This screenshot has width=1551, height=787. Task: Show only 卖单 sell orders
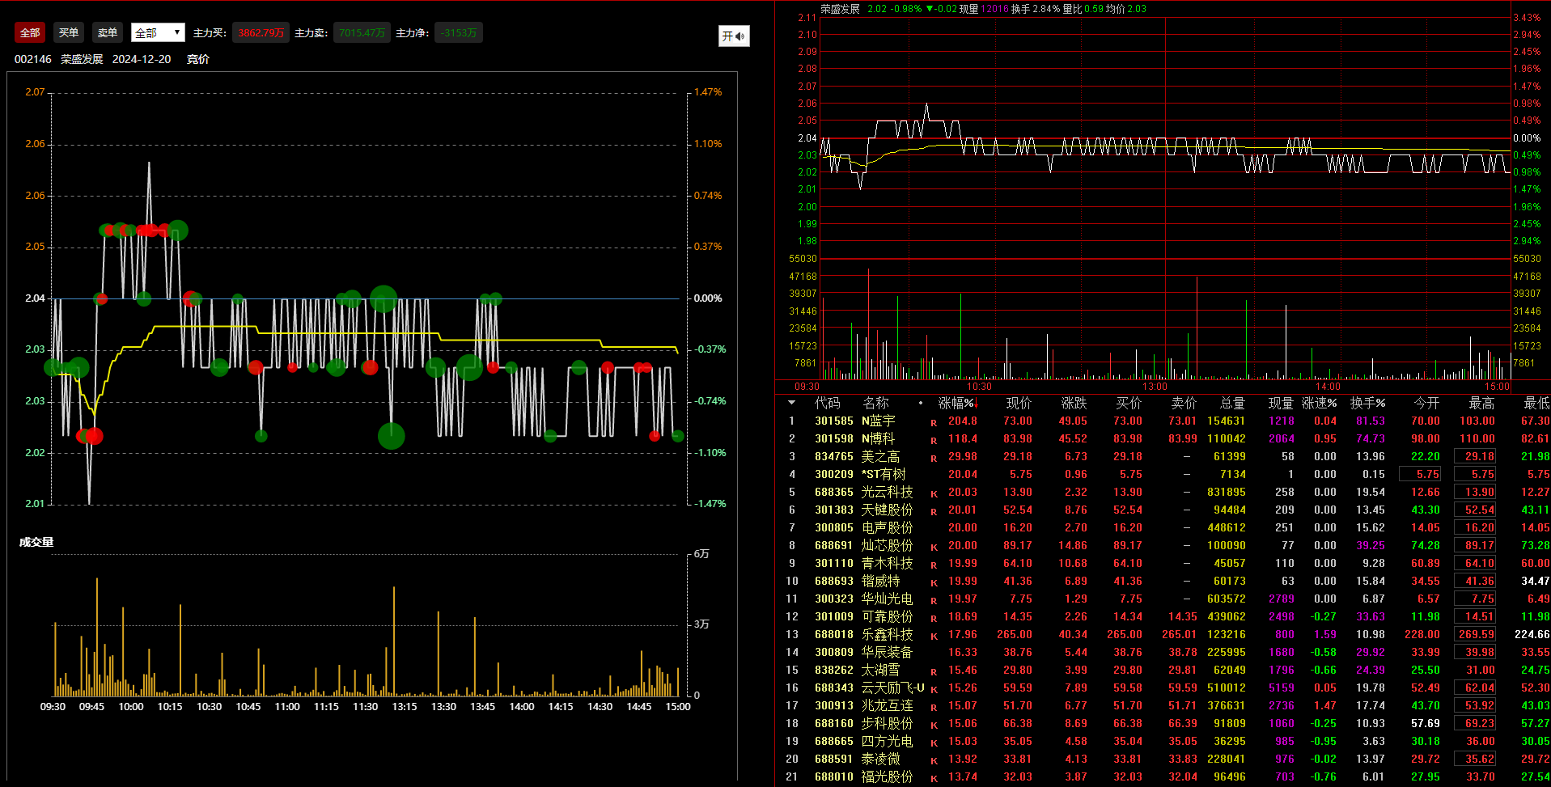(108, 33)
